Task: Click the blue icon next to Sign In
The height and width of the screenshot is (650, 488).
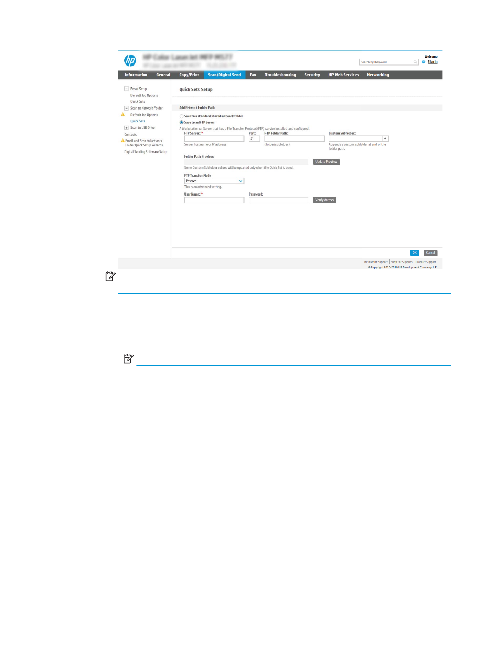Action: (x=423, y=62)
